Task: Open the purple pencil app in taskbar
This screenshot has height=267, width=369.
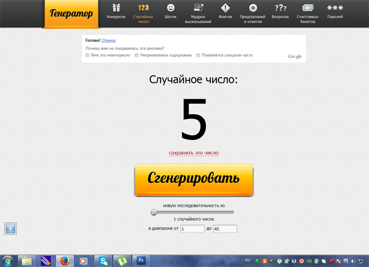Action: click(x=46, y=261)
